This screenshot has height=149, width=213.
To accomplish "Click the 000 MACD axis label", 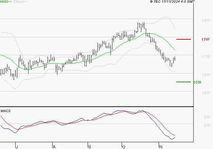I will [207, 125].
